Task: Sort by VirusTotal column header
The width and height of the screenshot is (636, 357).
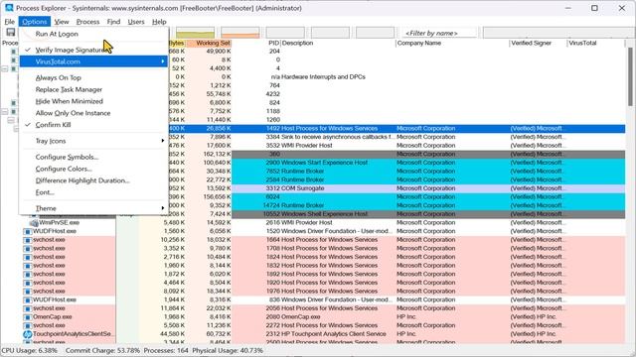Action: click(595, 43)
